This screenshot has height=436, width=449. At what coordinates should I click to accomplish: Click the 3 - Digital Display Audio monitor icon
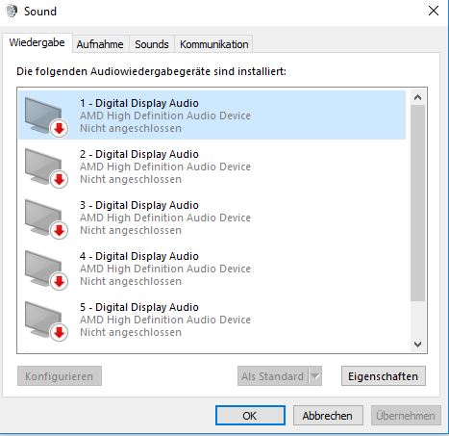[x=46, y=218]
